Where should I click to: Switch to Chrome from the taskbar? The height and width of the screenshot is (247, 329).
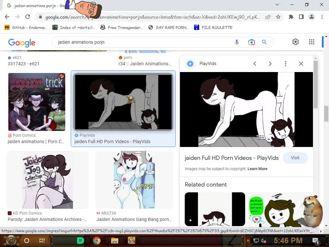[x=96, y=241]
